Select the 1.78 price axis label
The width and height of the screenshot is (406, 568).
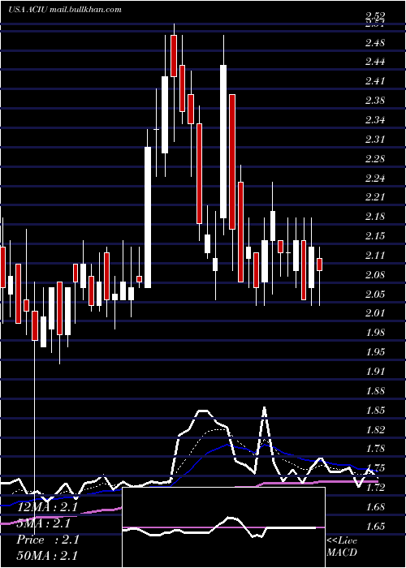[374, 449]
